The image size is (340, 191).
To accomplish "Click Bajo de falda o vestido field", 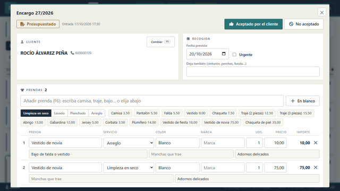I will coord(88,154).
